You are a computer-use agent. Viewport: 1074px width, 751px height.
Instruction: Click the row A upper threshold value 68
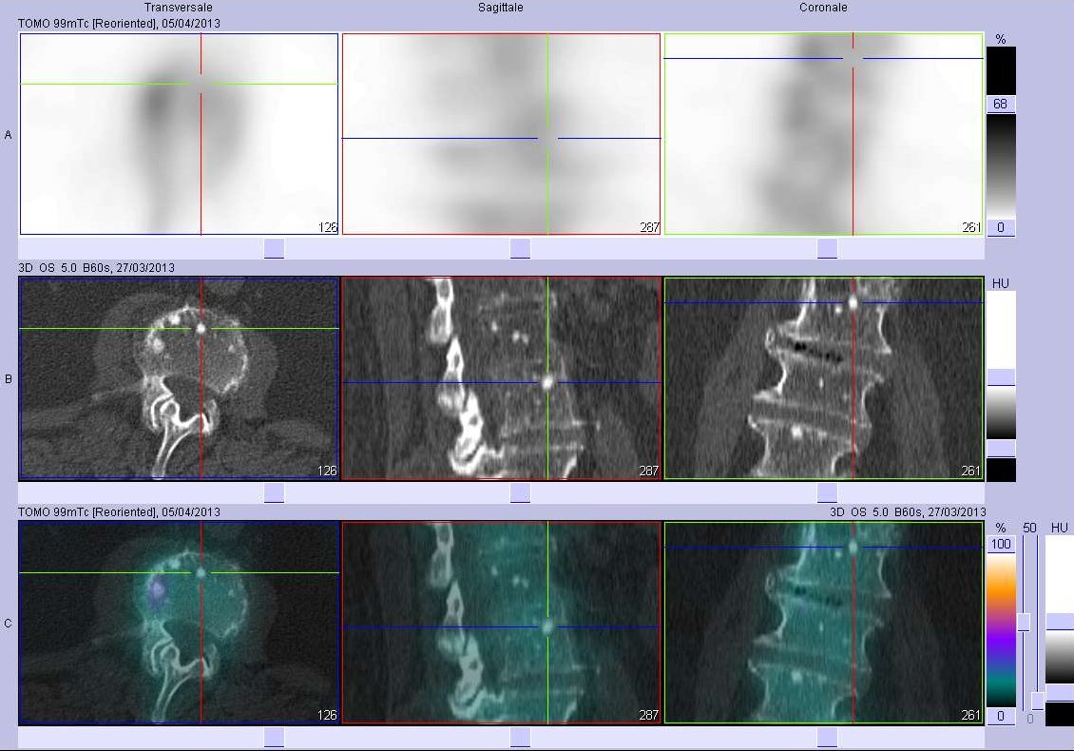[1001, 105]
